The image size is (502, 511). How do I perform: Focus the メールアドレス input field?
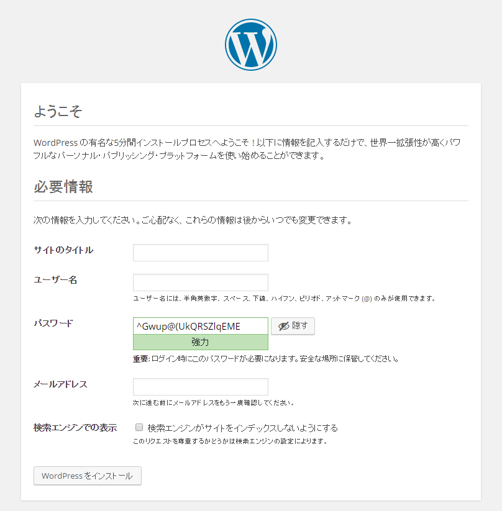[201, 386]
